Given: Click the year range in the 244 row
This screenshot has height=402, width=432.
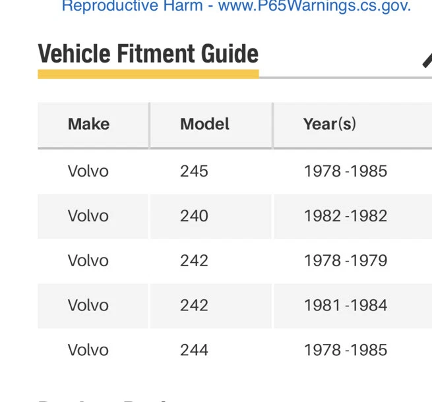Looking at the screenshot, I should coord(346,350).
